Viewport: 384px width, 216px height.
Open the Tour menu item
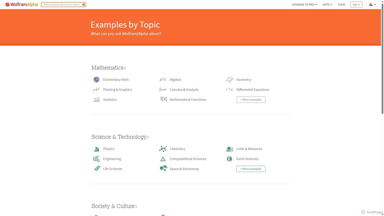(341, 4)
